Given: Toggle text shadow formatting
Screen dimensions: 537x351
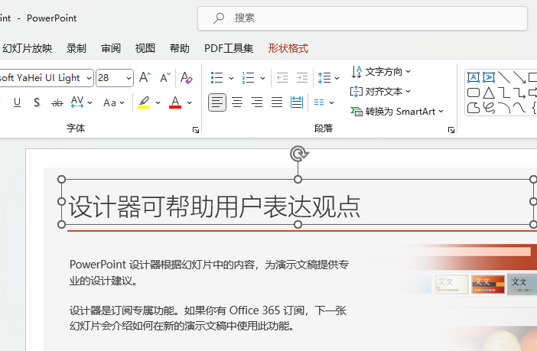Looking at the screenshot, I should (37, 102).
